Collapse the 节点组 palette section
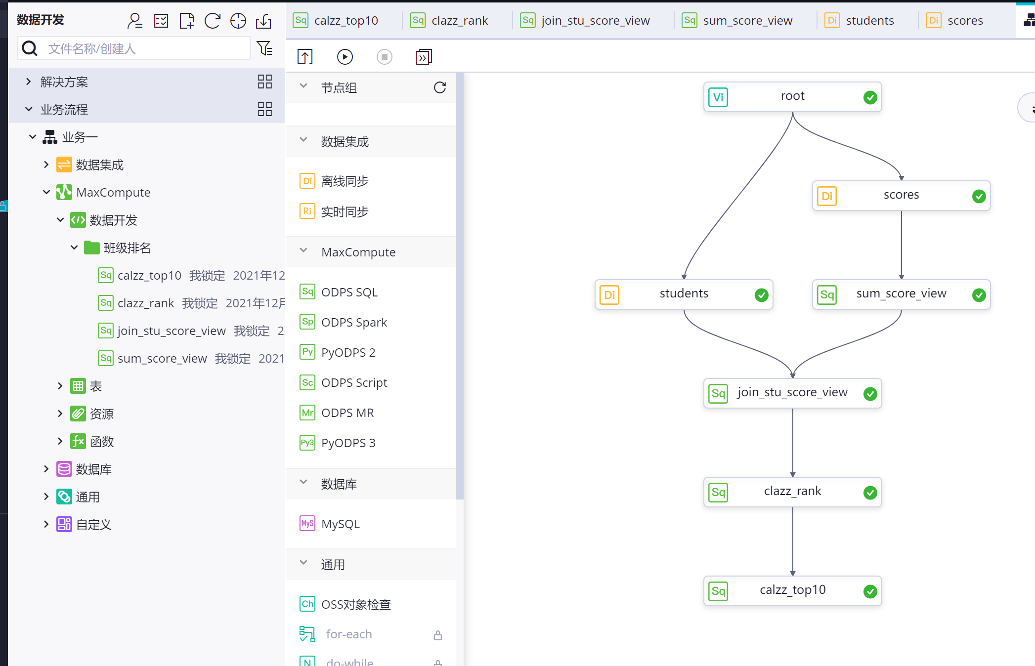The width and height of the screenshot is (1035, 666). click(x=303, y=86)
